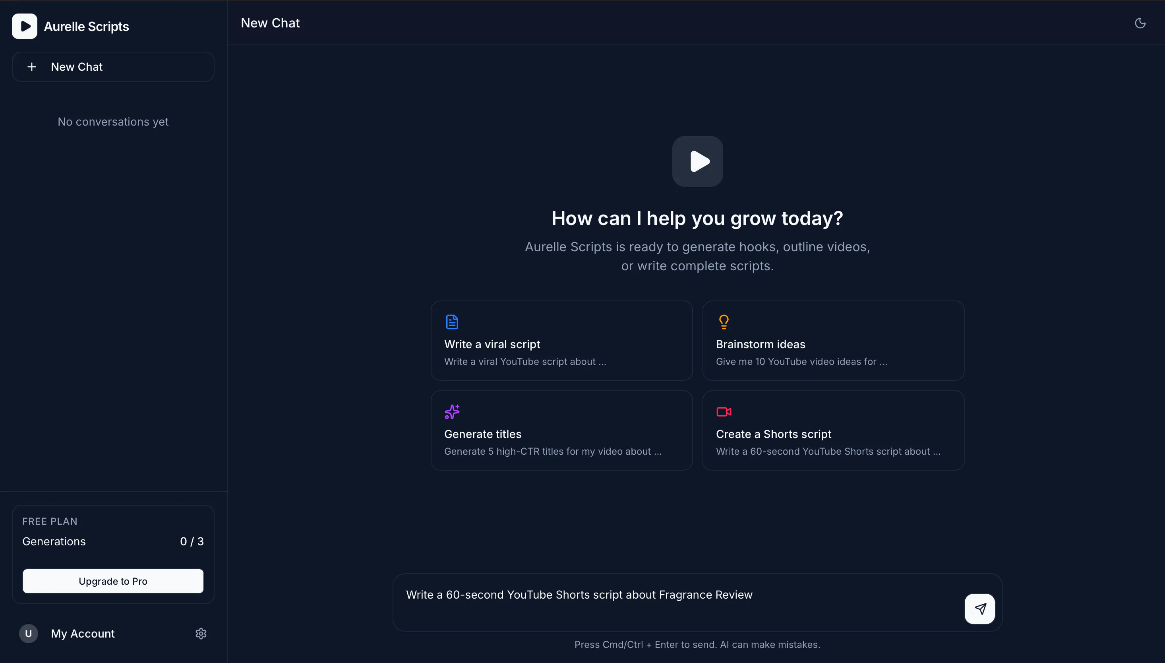Screen dimensions: 1165x663
Task: Click the '0 / 3' generations count
Action: [192, 541]
